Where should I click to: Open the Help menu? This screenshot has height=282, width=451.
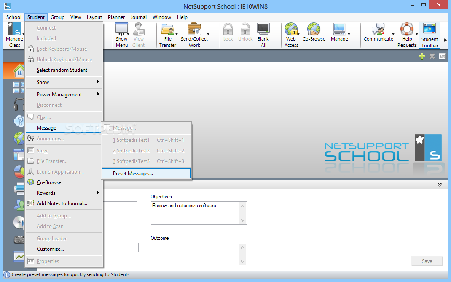[x=182, y=17]
